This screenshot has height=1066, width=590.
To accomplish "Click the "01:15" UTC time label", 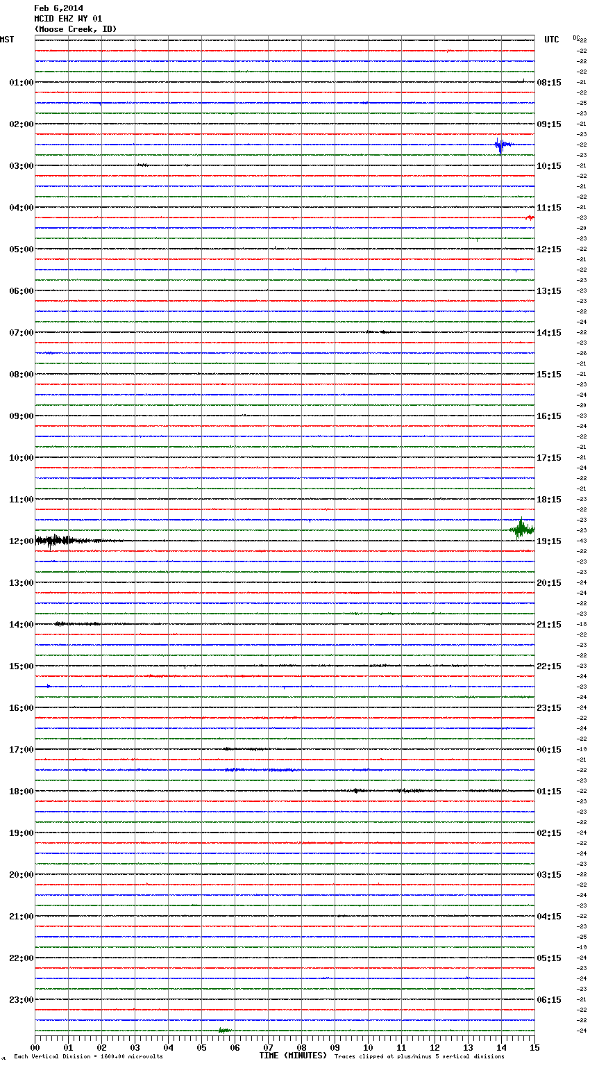I will pyautogui.click(x=549, y=792).
